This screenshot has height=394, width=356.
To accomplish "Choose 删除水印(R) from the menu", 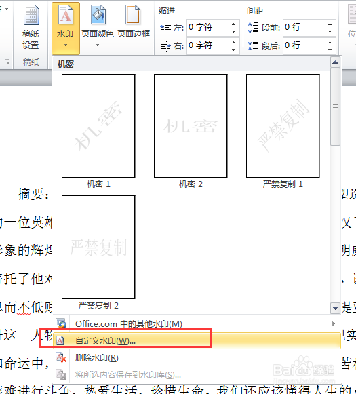I will [x=197, y=358].
